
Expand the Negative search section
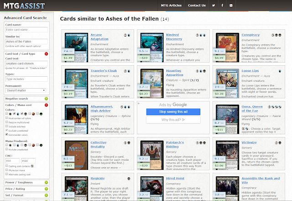click(x=47, y=99)
